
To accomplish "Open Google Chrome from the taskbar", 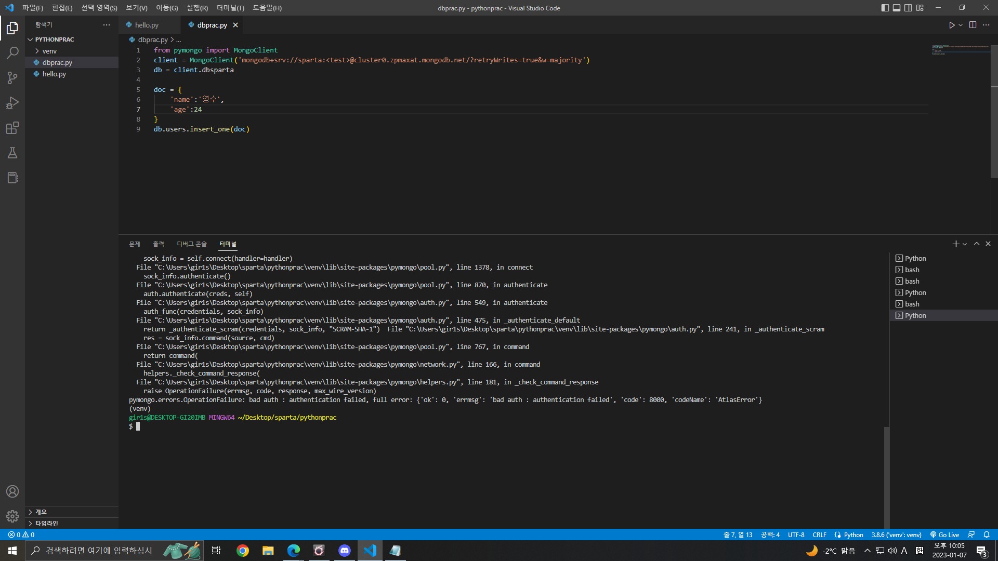I will coord(243,551).
